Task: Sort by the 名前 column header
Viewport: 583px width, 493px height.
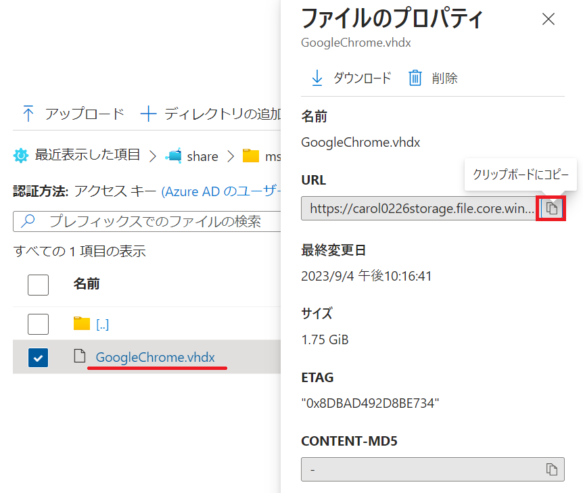Action: 87,283
